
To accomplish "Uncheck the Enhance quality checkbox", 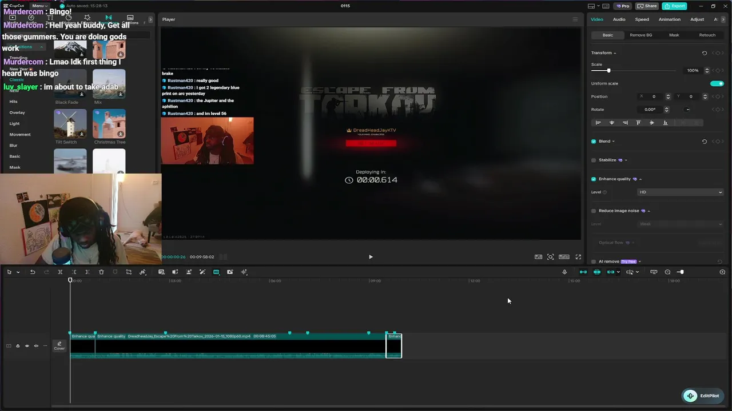I will click(x=594, y=179).
